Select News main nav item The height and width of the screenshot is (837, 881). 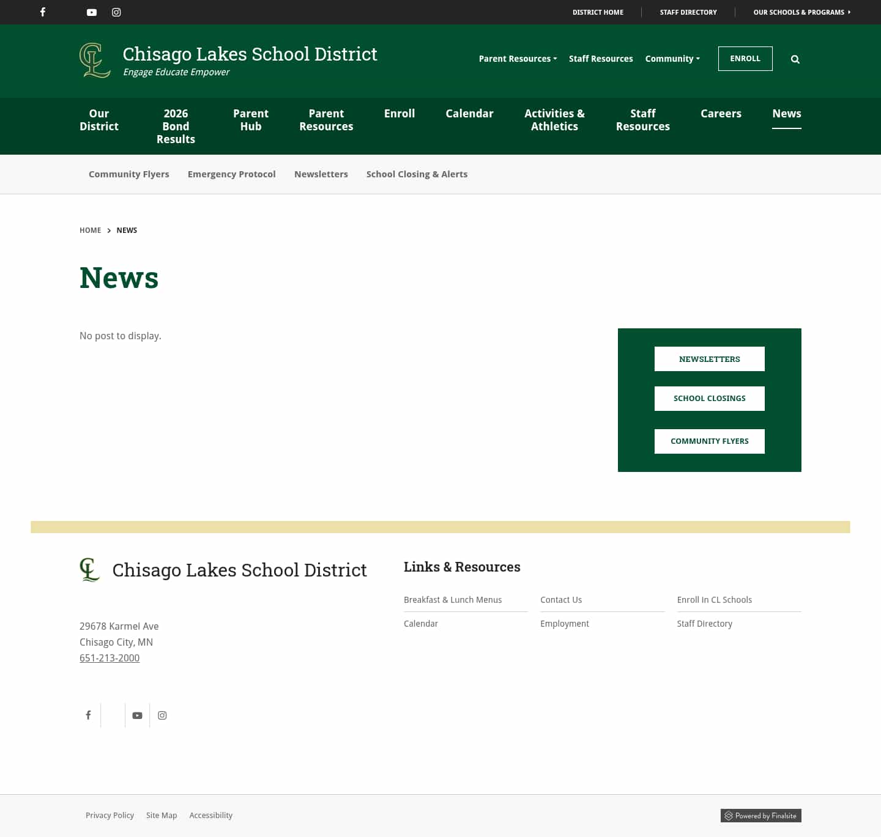click(x=787, y=114)
